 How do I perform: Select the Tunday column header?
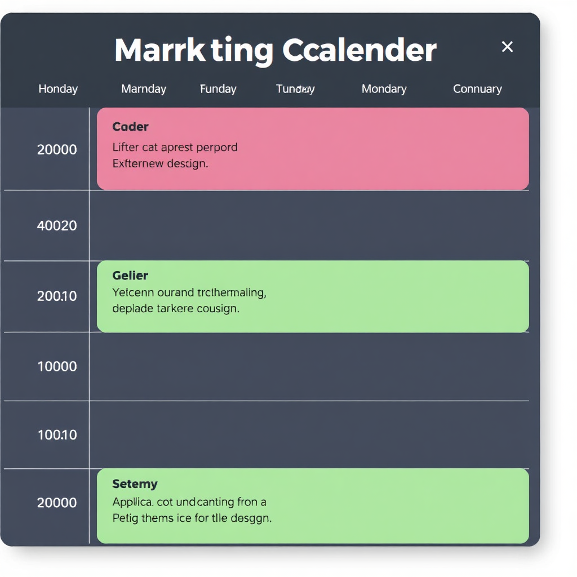click(x=295, y=89)
